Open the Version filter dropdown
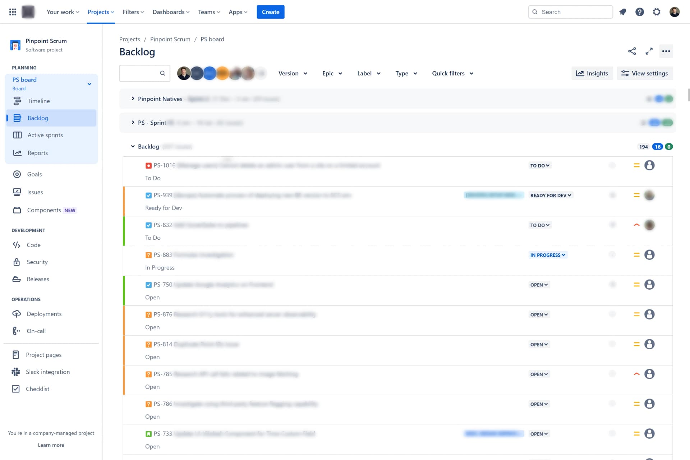690x460 pixels. pos(293,73)
